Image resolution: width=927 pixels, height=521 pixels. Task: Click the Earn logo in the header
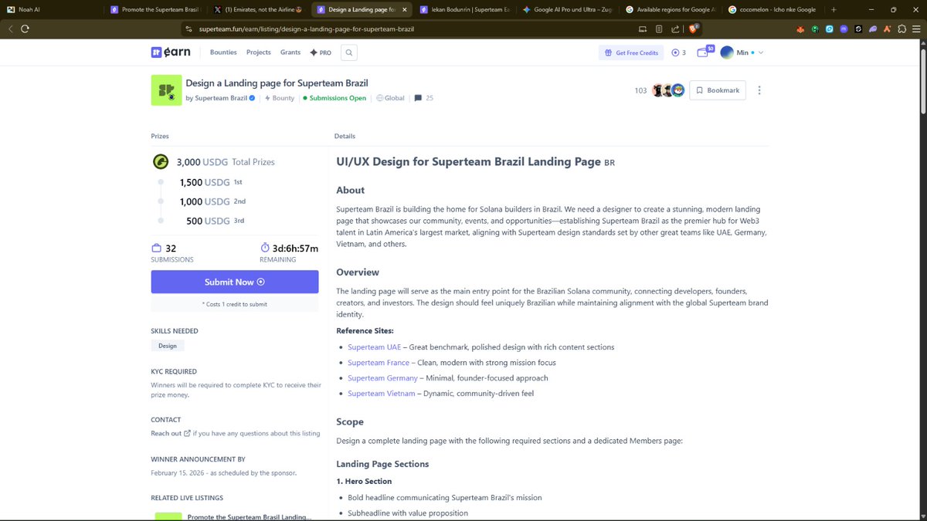click(x=171, y=52)
